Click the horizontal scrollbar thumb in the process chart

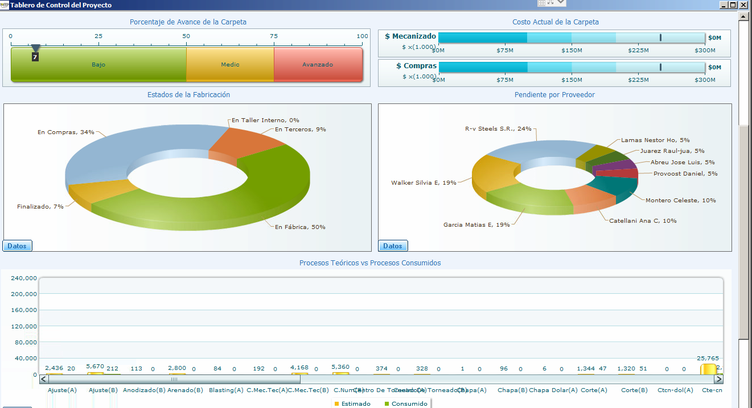click(174, 379)
